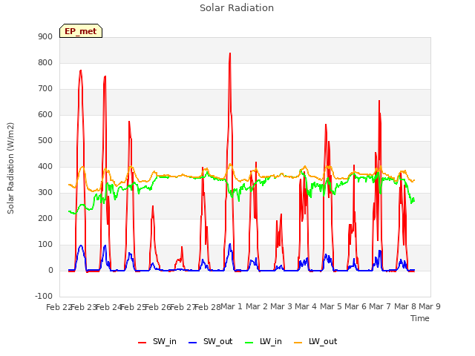Click the 100 y-axis tick label

(x=45, y=244)
